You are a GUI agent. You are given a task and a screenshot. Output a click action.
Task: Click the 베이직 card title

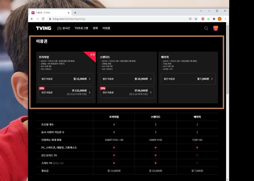(x=165, y=57)
